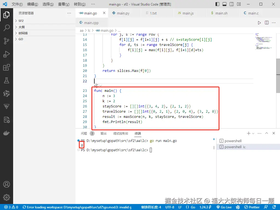Toggle the secondary side bar layout icon
The width and height of the screenshot is (280, 210).
click(232, 4)
